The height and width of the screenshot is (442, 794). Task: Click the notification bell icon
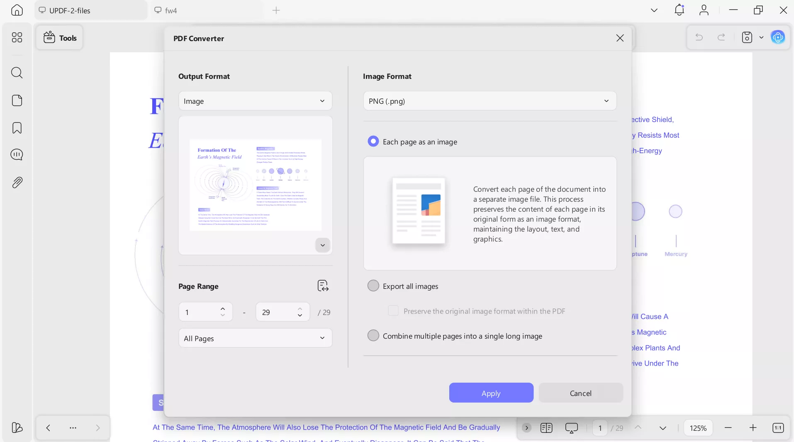click(679, 10)
